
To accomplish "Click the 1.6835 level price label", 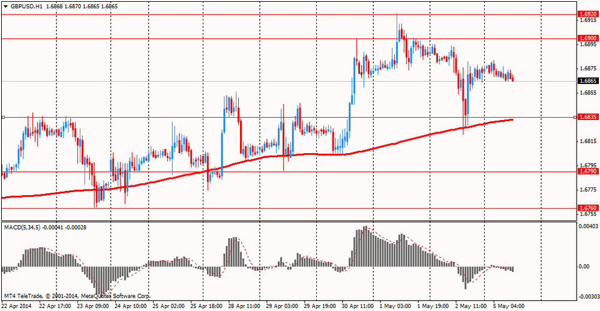I will click(587, 118).
